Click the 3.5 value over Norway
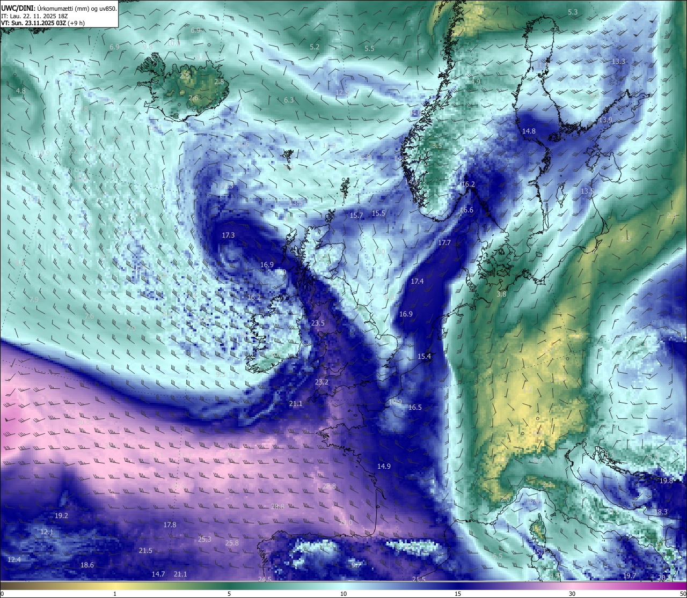This screenshot has width=687, height=598. tap(437, 146)
